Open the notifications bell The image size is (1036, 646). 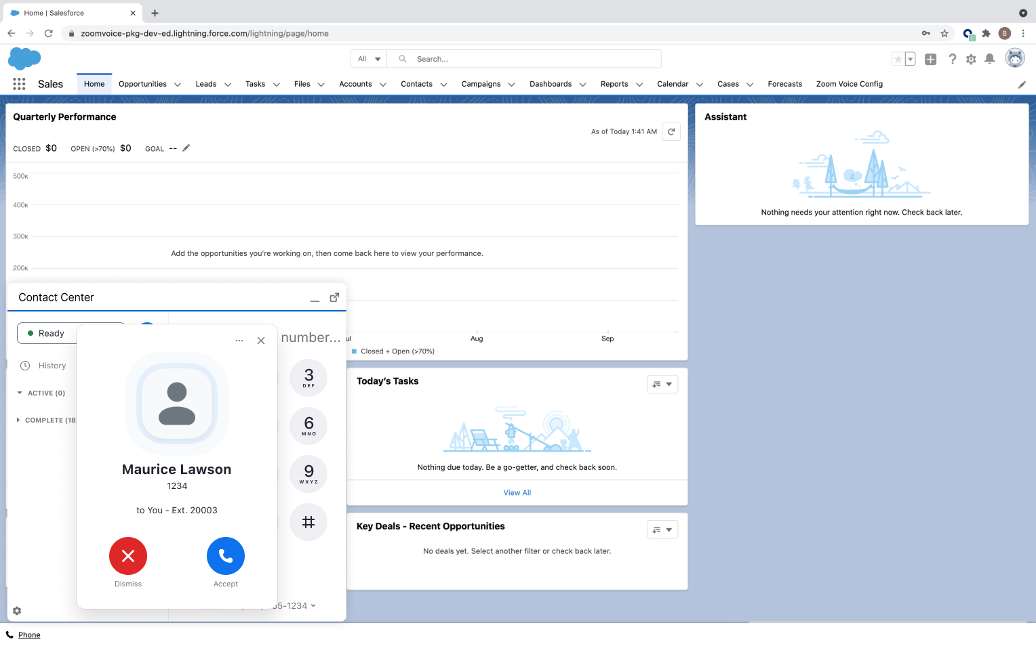pyautogui.click(x=989, y=60)
